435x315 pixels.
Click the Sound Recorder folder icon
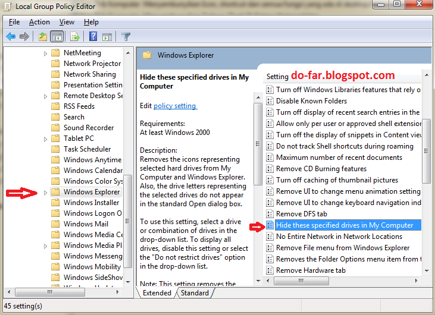[55, 127]
